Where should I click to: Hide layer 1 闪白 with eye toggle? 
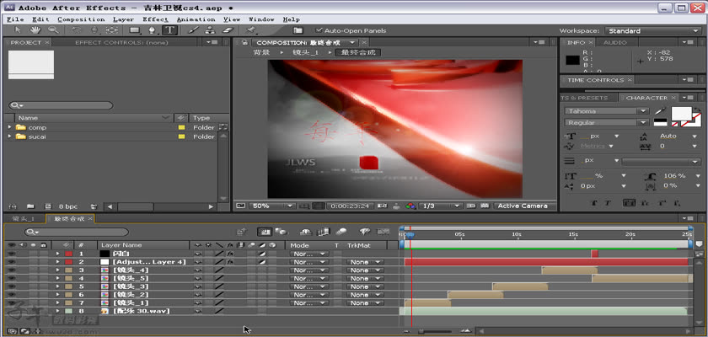(12, 254)
